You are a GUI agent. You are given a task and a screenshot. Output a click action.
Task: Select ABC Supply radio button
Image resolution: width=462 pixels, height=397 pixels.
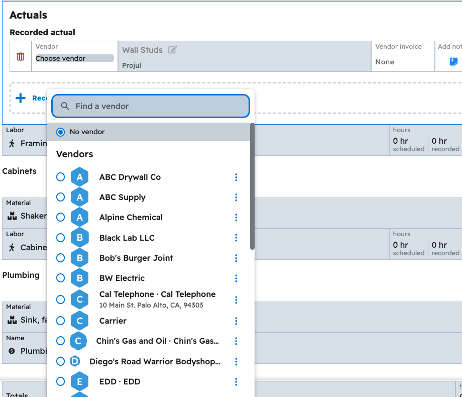[x=60, y=197]
